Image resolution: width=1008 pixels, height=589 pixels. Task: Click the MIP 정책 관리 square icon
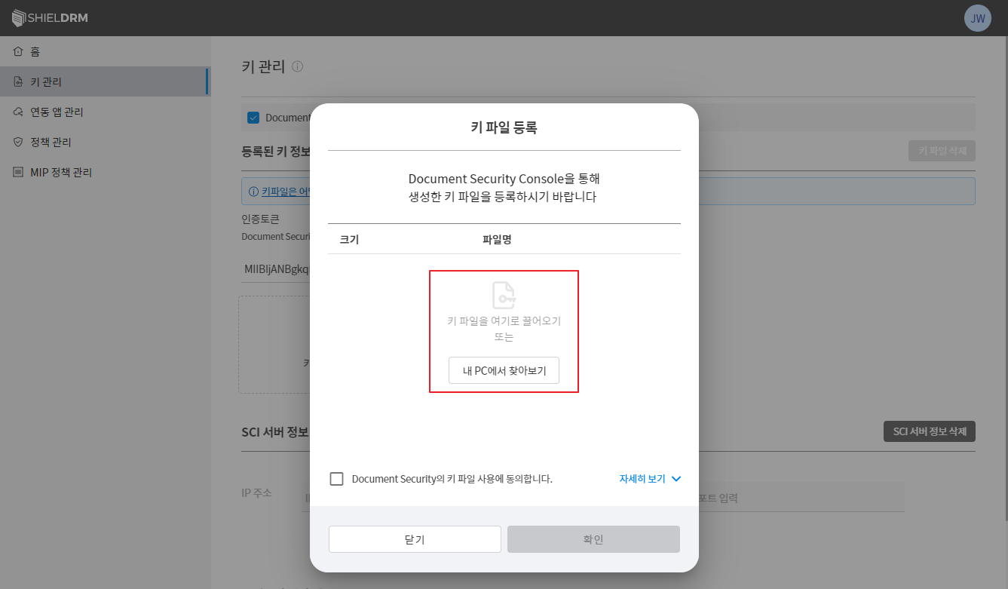click(x=18, y=172)
